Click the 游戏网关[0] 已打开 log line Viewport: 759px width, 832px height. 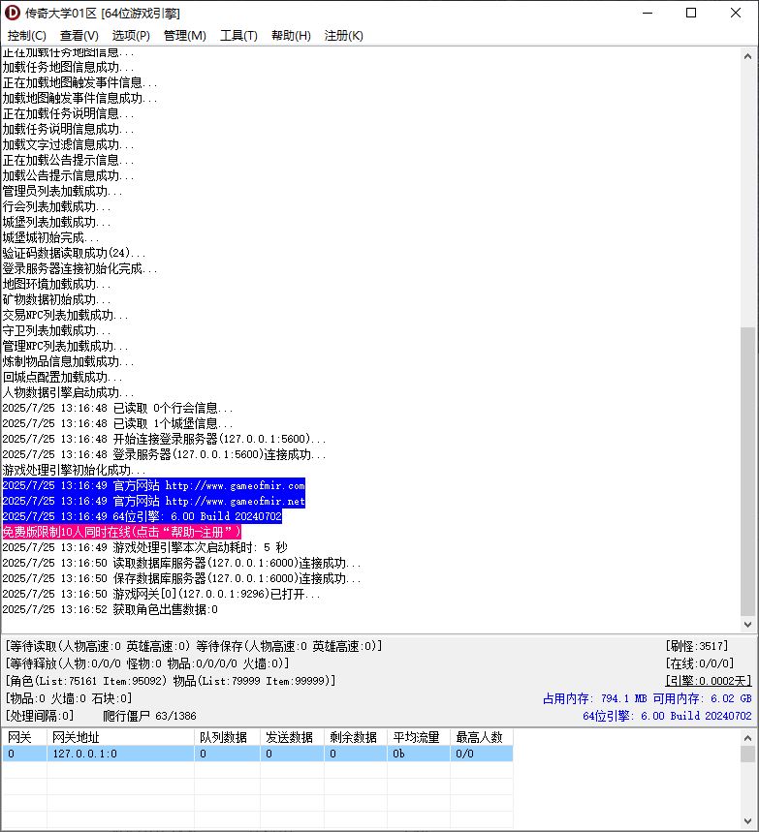coord(162,594)
